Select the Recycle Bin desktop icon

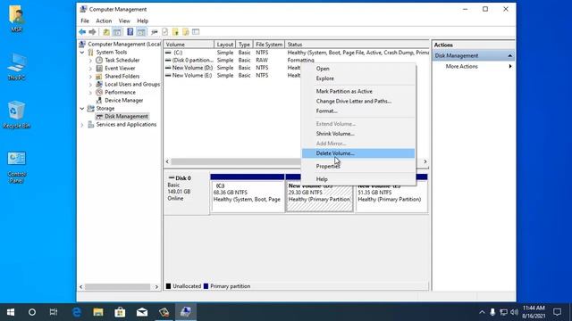coord(16,115)
